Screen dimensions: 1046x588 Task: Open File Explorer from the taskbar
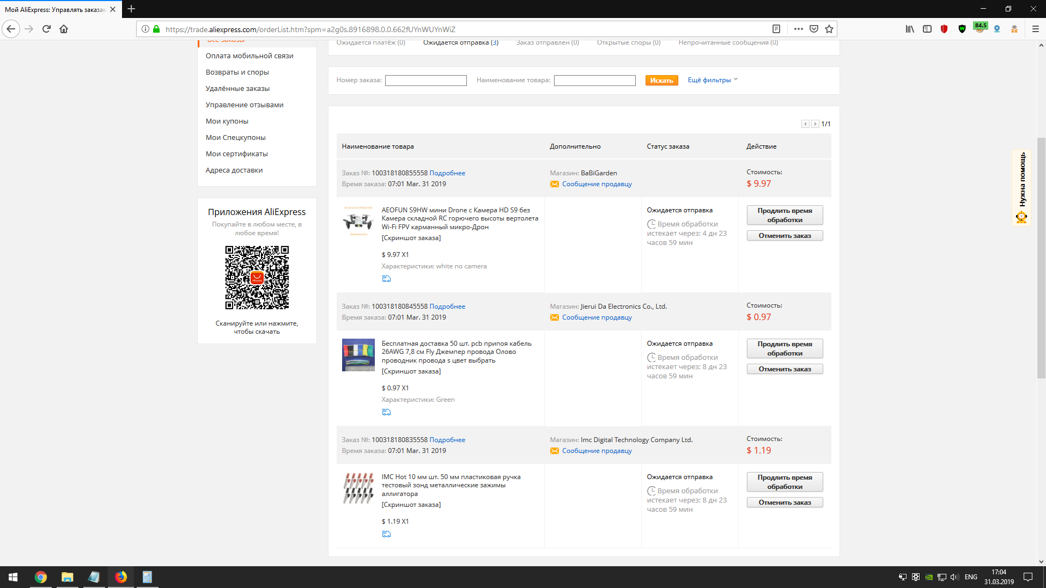[x=67, y=577]
